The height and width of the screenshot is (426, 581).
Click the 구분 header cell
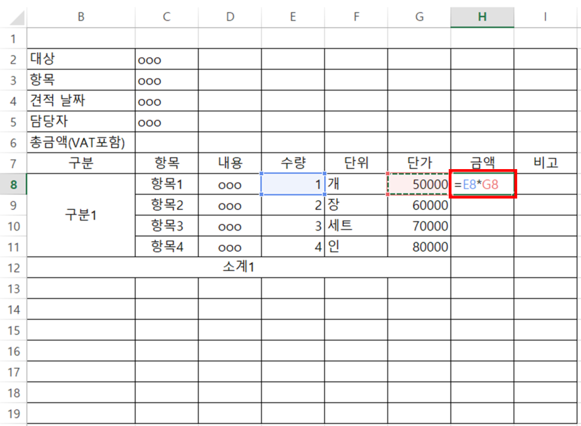coord(81,163)
